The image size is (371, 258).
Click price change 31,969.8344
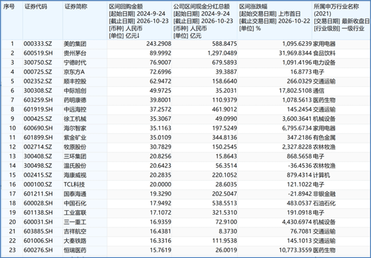tap(296, 53)
